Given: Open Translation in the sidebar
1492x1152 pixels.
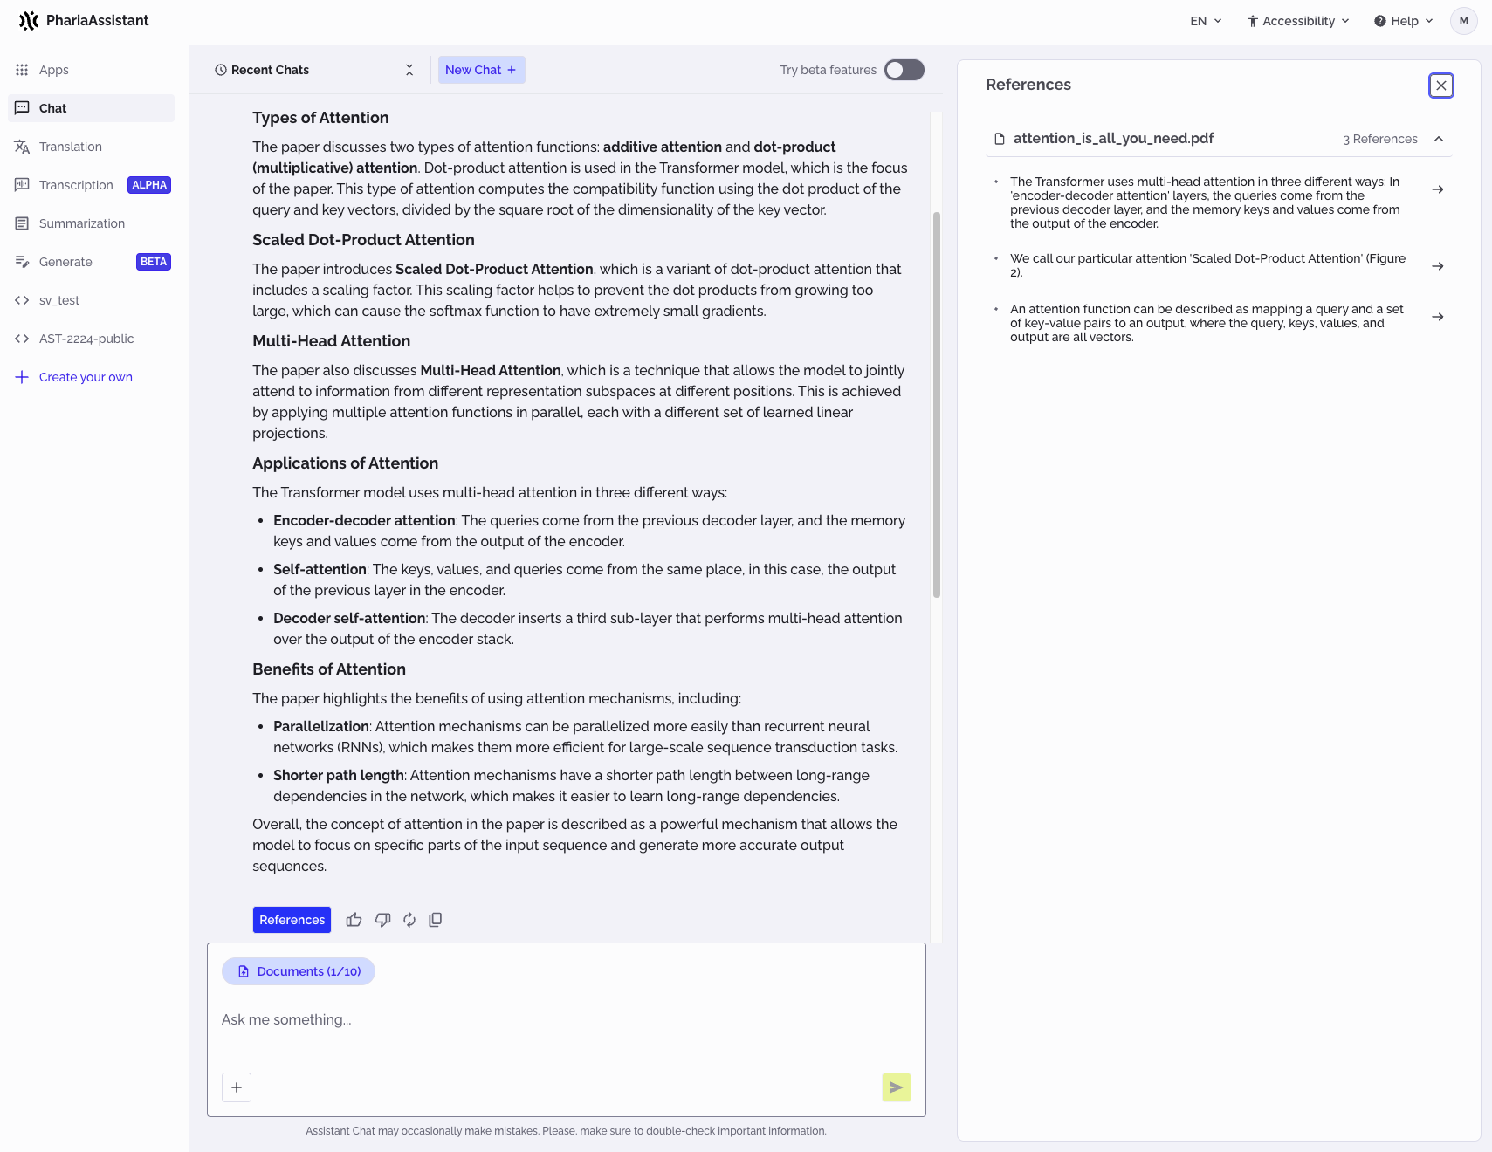Looking at the screenshot, I should [71, 147].
